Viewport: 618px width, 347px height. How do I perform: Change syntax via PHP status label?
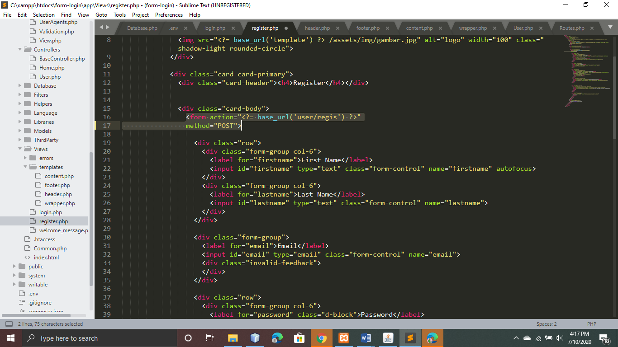[591, 324]
